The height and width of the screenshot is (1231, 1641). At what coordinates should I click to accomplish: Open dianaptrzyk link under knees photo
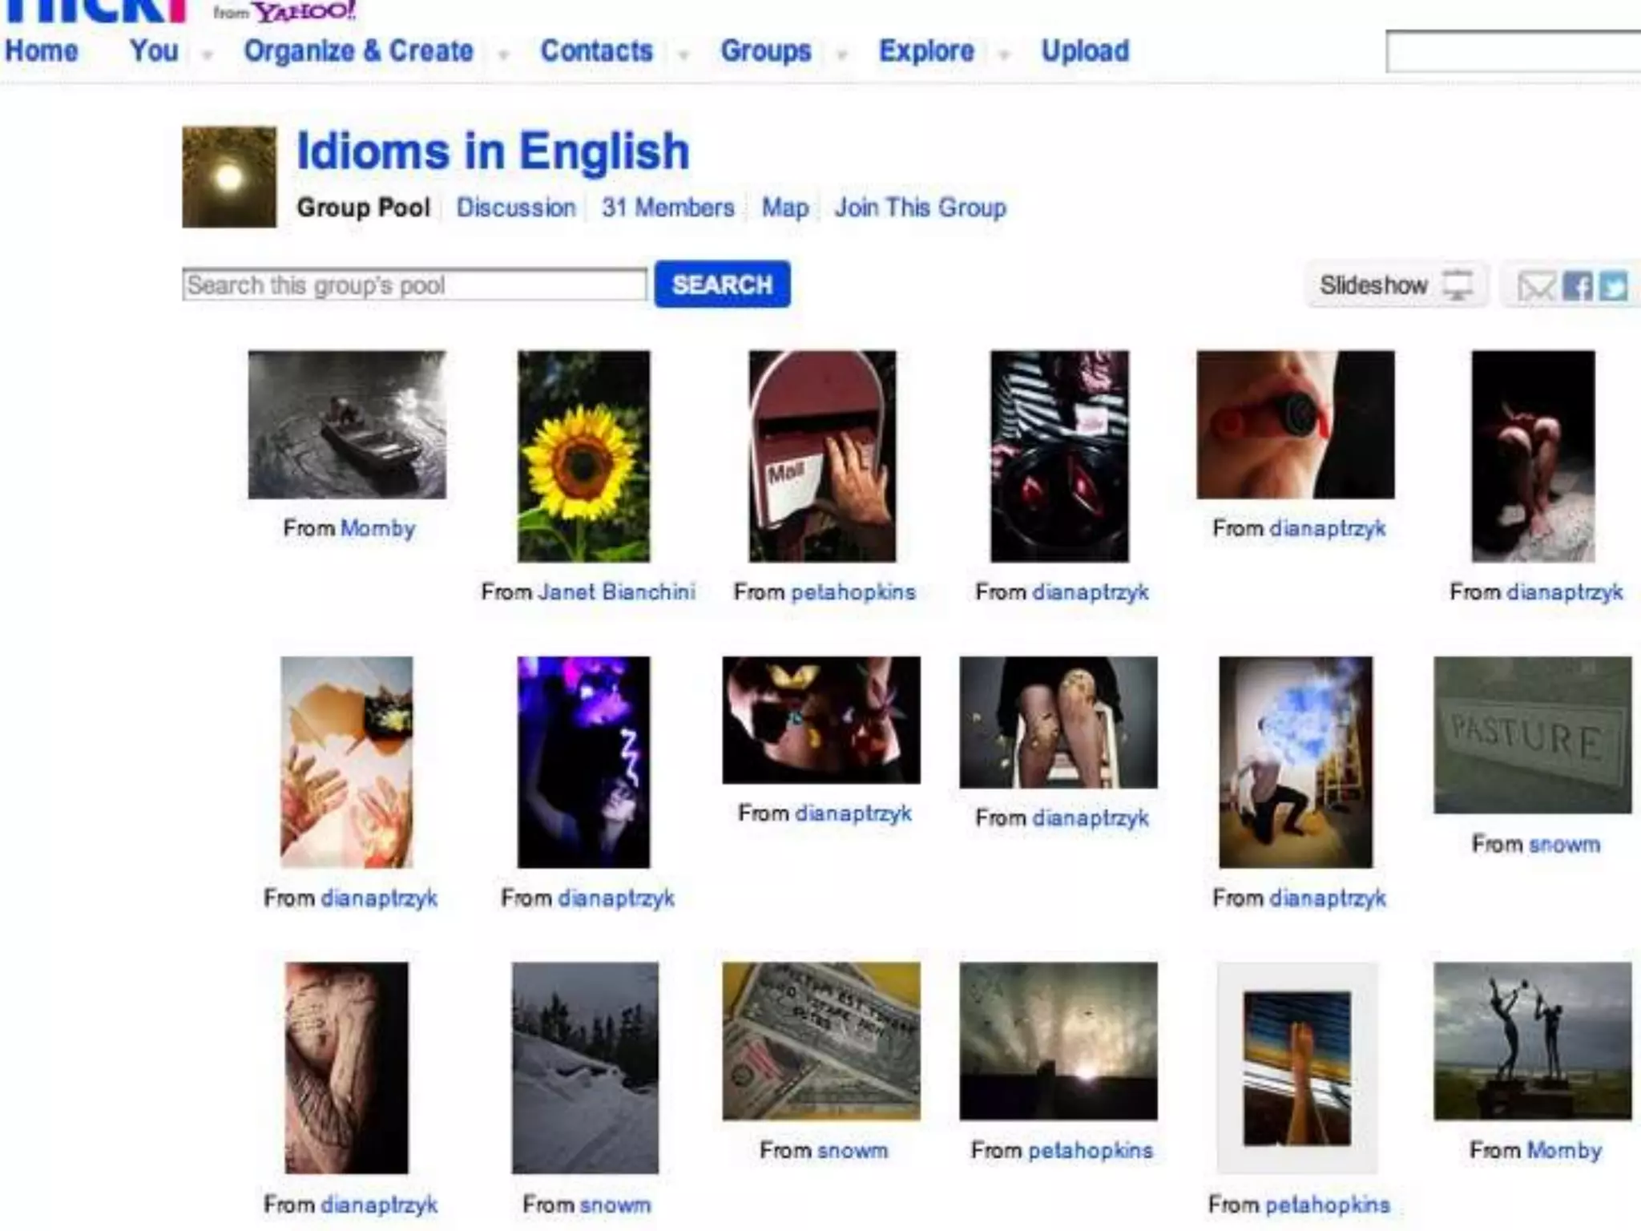pyautogui.click(x=1091, y=817)
